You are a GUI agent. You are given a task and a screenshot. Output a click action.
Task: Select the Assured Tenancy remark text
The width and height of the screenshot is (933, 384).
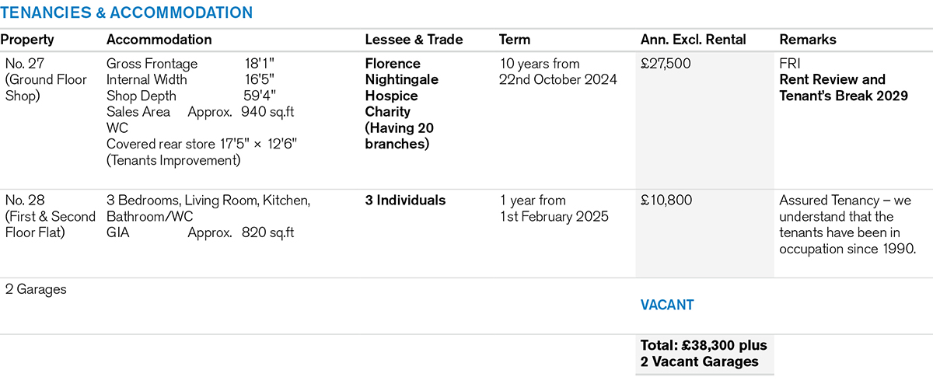844,225
